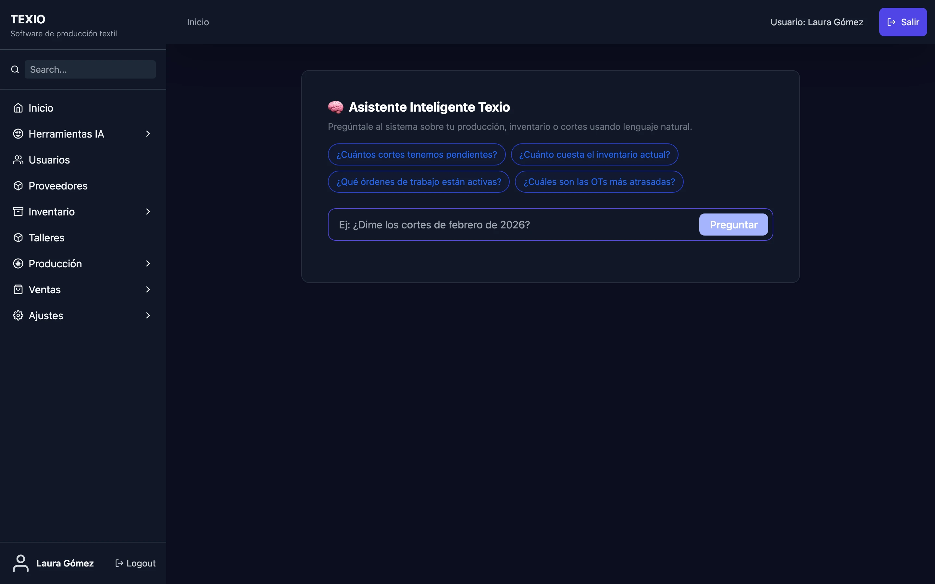This screenshot has width=935, height=584.
Task: Click the Producción circular icon
Action: coord(18,263)
